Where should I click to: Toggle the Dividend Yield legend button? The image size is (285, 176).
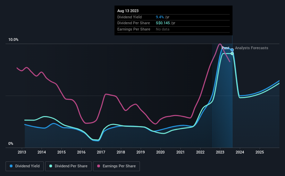point(25,166)
